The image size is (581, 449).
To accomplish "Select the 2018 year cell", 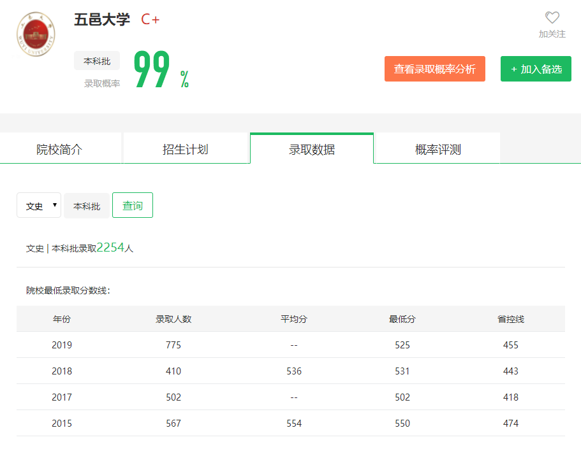I will click(x=62, y=371).
